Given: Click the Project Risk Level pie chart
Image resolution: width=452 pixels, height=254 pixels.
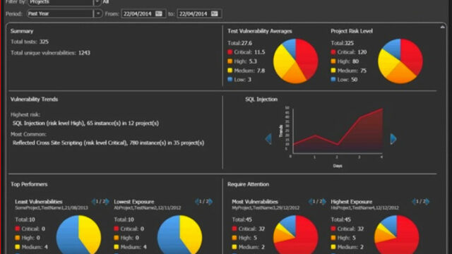Looking at the screenshot, I should (400, 61).
